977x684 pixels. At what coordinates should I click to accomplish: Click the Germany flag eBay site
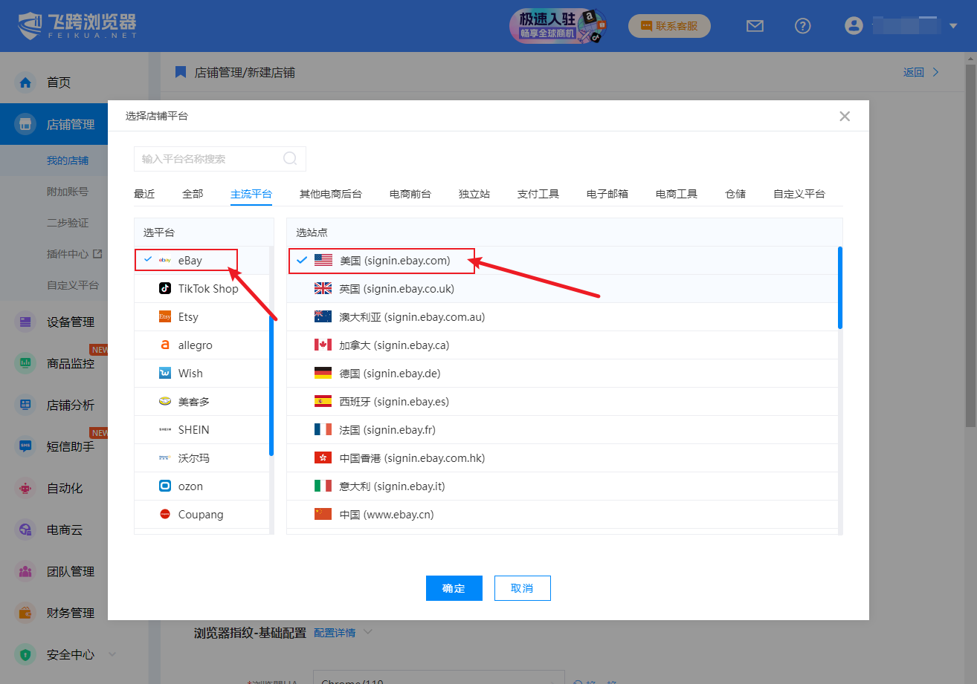pos(323,373)
